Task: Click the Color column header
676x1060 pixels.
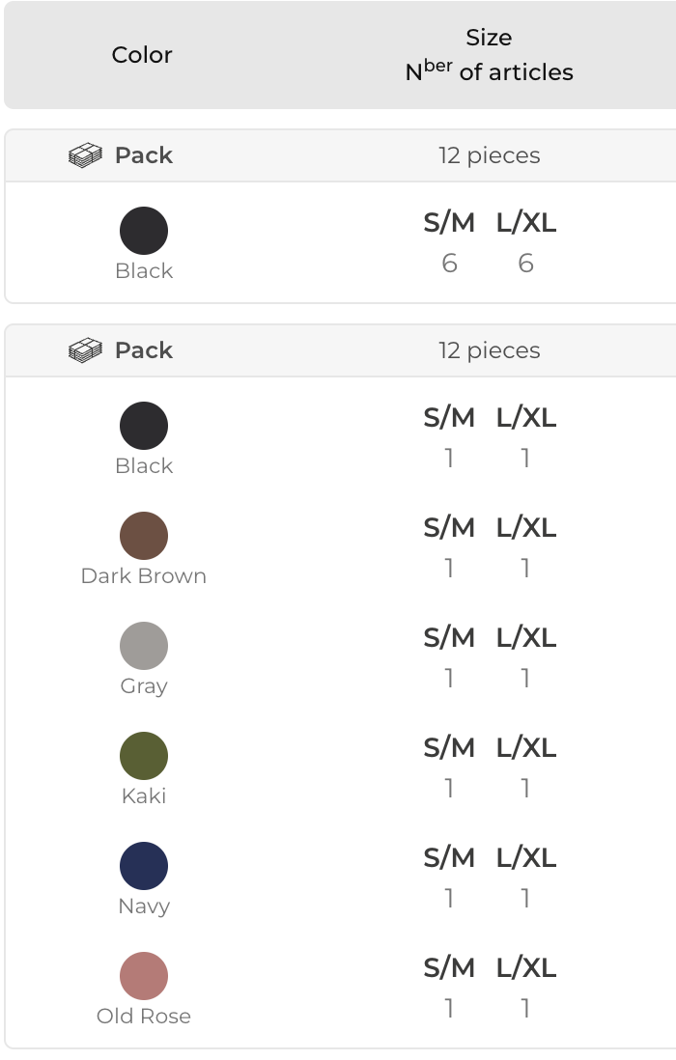Action: pos(142,55)
